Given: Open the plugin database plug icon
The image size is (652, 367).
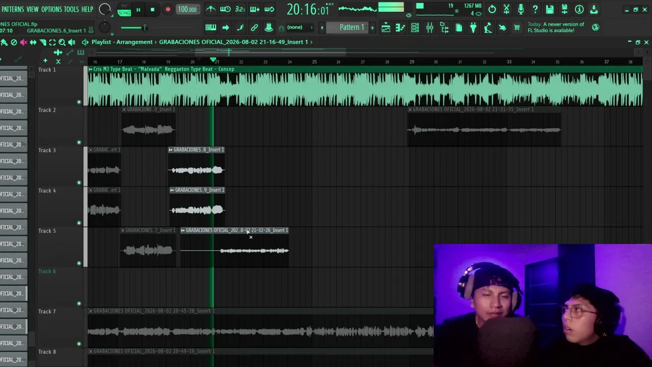Looking at the screenshot, I should 473,28.
